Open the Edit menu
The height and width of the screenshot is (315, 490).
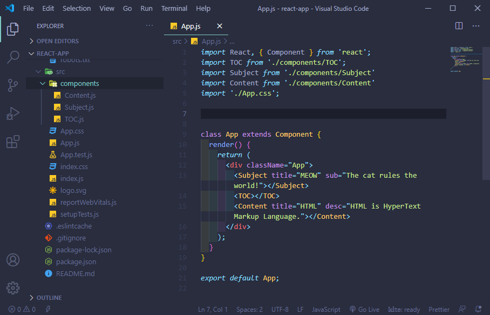48,9
